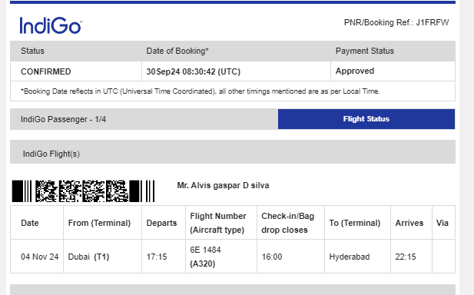Click flight number 6E 1484 (A320)
The width and height of the screenshot is (474, 295).
click(x=206, y=257)
